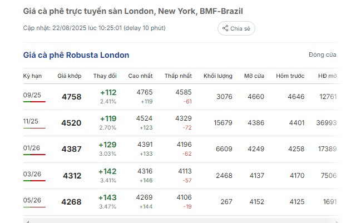The height and width of the screenshot is (223, 351).
Task: Click the 03/26 contract term
Action: click(32, 174)
